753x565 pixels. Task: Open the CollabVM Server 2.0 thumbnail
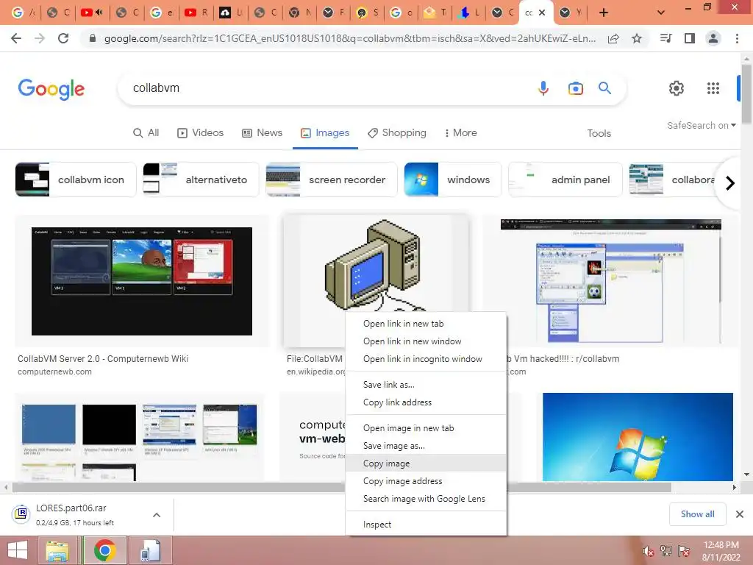pyautogui.click(x=142, y=281)
